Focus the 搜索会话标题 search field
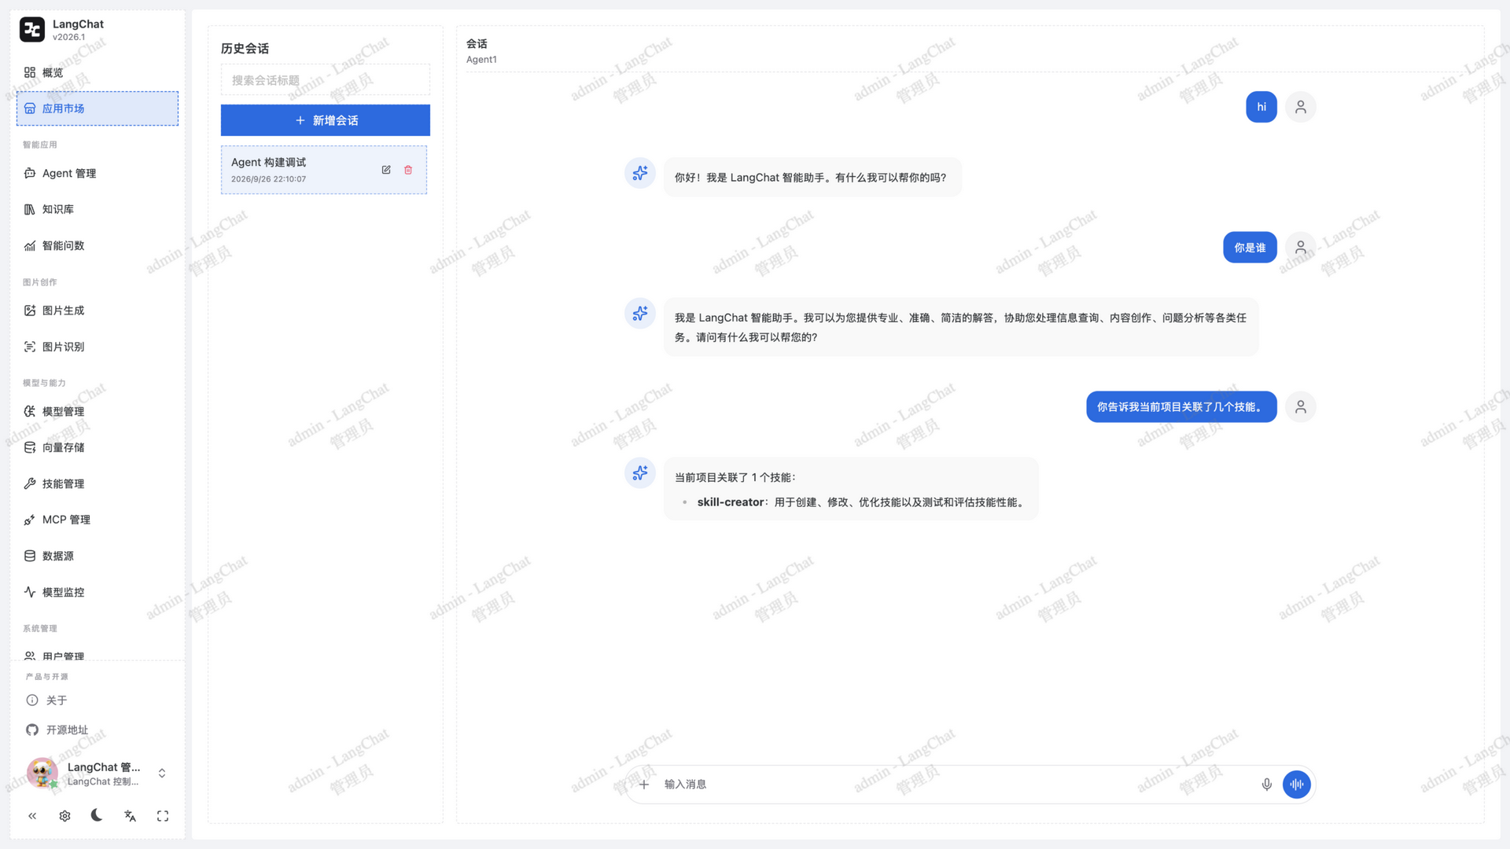The image size is (1510, 849). (326, 80)
